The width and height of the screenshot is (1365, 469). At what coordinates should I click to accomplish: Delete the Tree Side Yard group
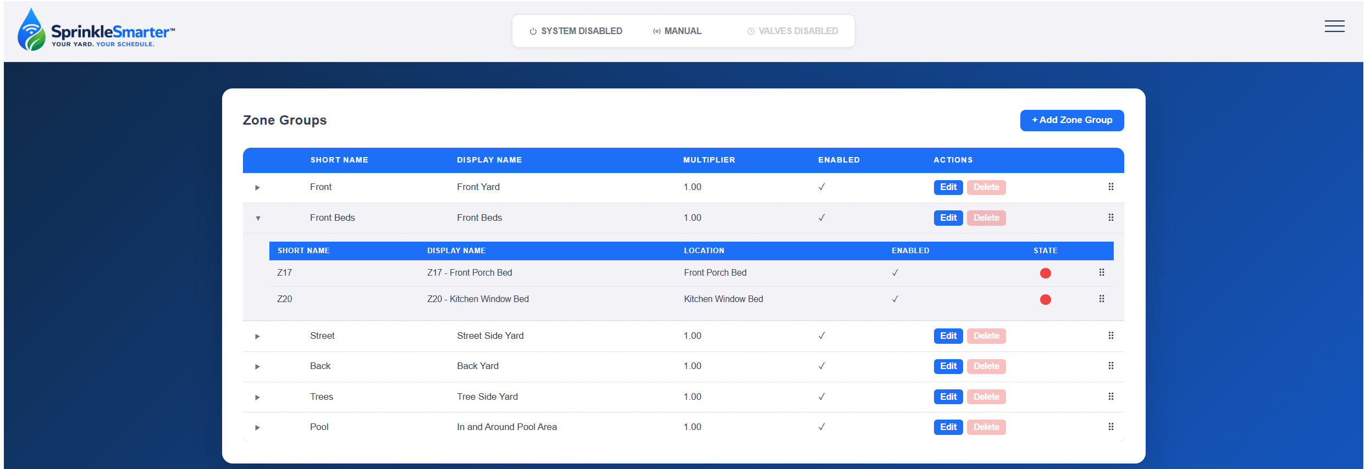(x=986, y=397)
